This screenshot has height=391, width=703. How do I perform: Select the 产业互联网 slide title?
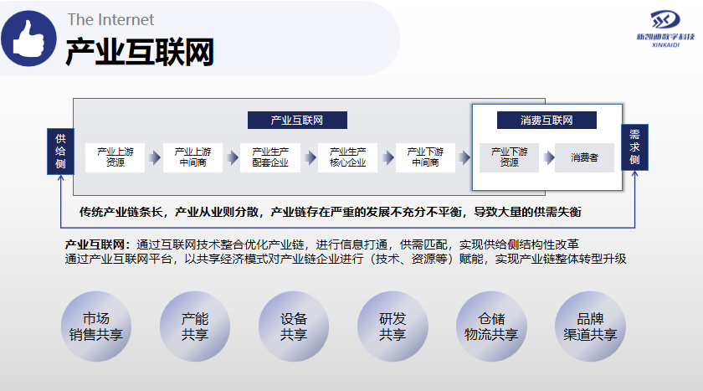(140, 53)
